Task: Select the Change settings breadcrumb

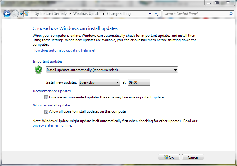Action: pyautogui.click(x=119, y=14)
